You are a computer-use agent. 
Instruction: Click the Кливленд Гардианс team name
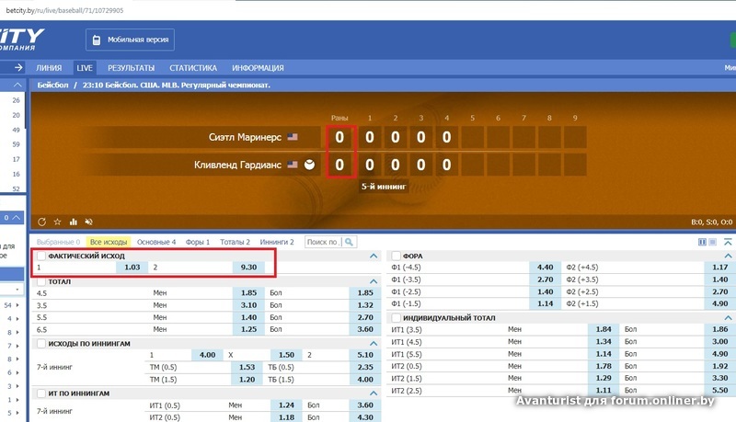click(237, 165)
